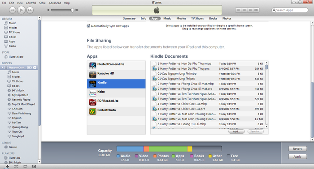Open Radio in the Library sidebar
This screenshot has width=314, height=169.
pos(10,46)
